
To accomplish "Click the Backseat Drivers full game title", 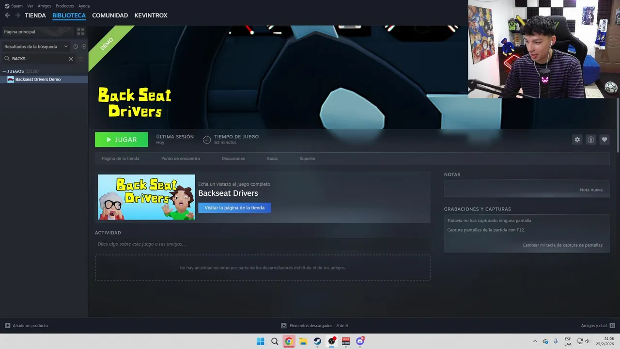I will coord(228,193).
